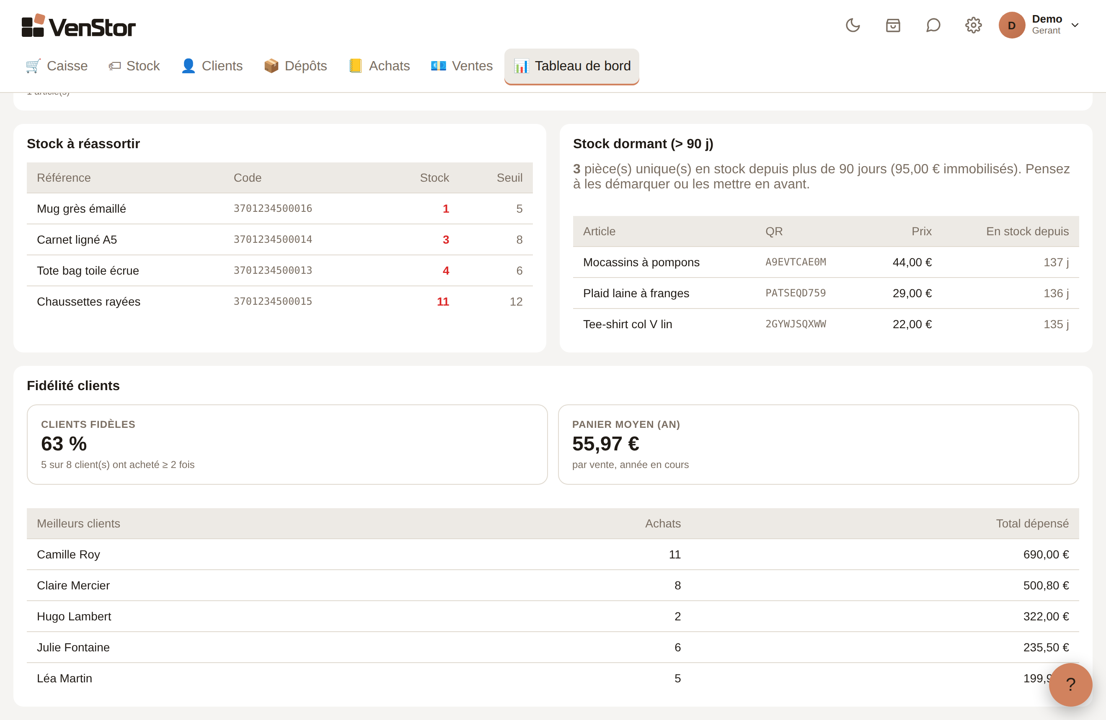The width and height of the screenshot is (1106, 720).
Task: Select the Mug grès émaillé row
Action: (x=280, y=208)
